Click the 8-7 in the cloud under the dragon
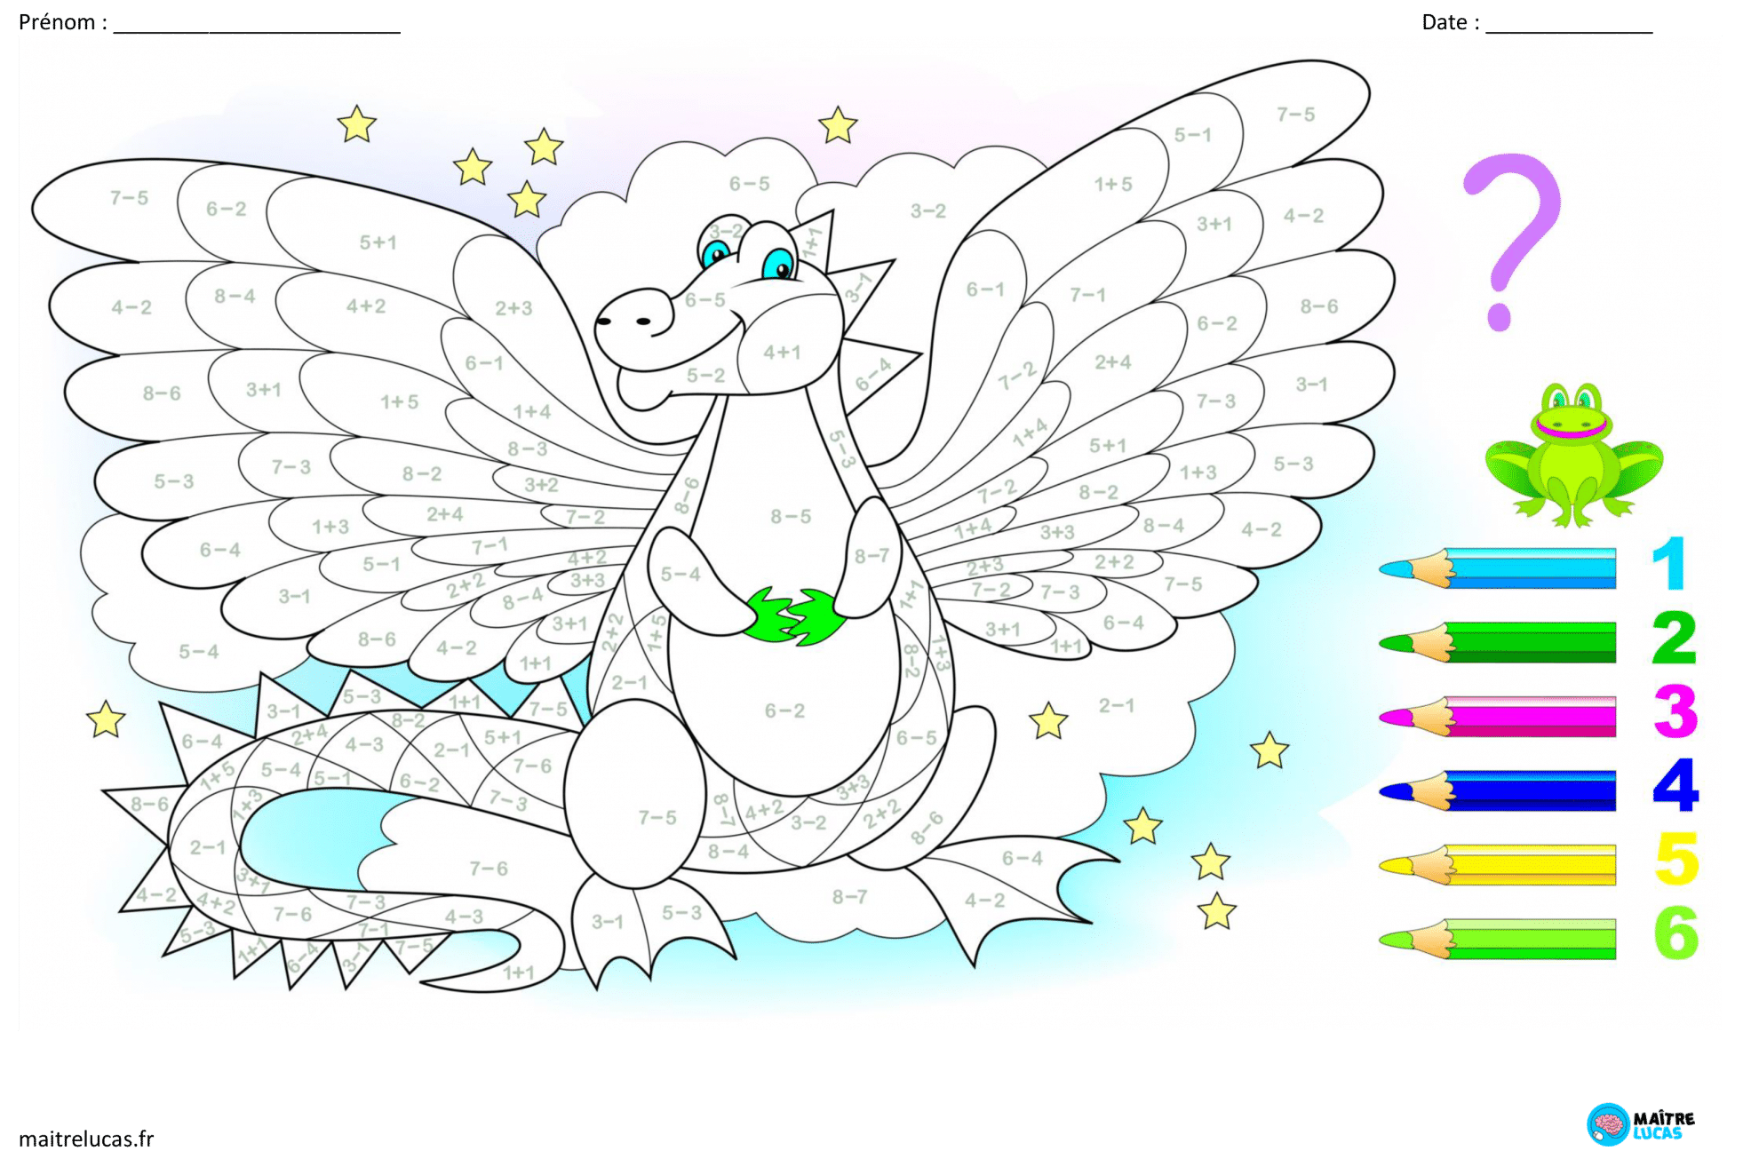The image size is (1759, 1159). 849,897
